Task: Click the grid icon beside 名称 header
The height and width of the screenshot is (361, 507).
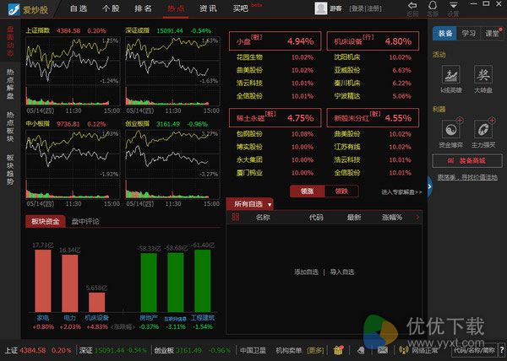Action: tap(236, 217)
